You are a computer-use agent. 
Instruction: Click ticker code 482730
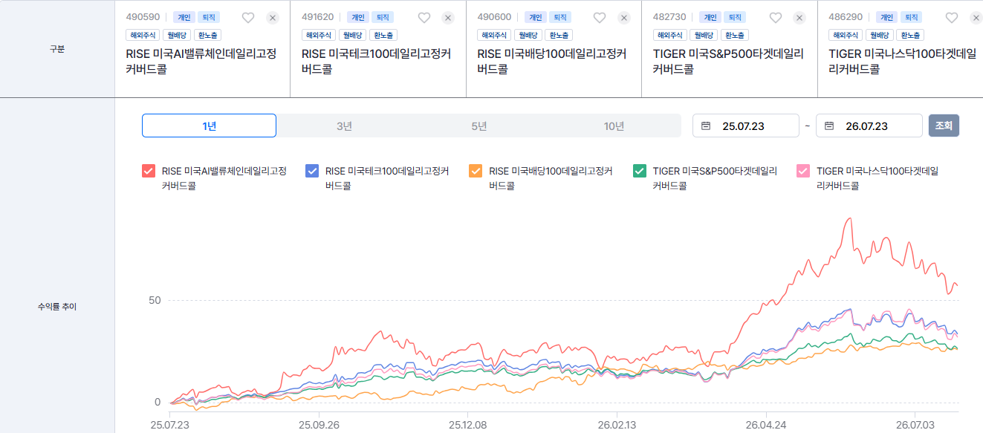[669, 17]
